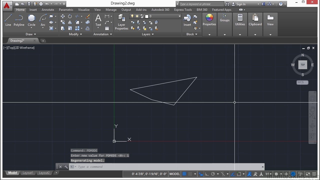The height and width of the screenshot is (180, 320).
Task: Toggle Ortho mode
Action: [x=207, y=174]
